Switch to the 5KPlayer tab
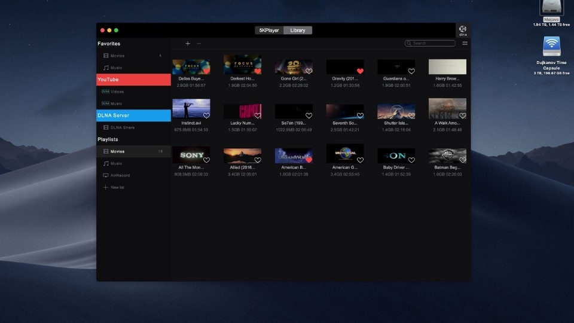The width and height of the screenshot is (574, 323). [x=269, y=31]
